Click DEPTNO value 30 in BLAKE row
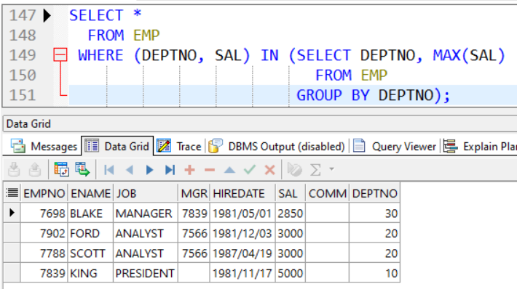Screen dimensions: 517x289 374,213
